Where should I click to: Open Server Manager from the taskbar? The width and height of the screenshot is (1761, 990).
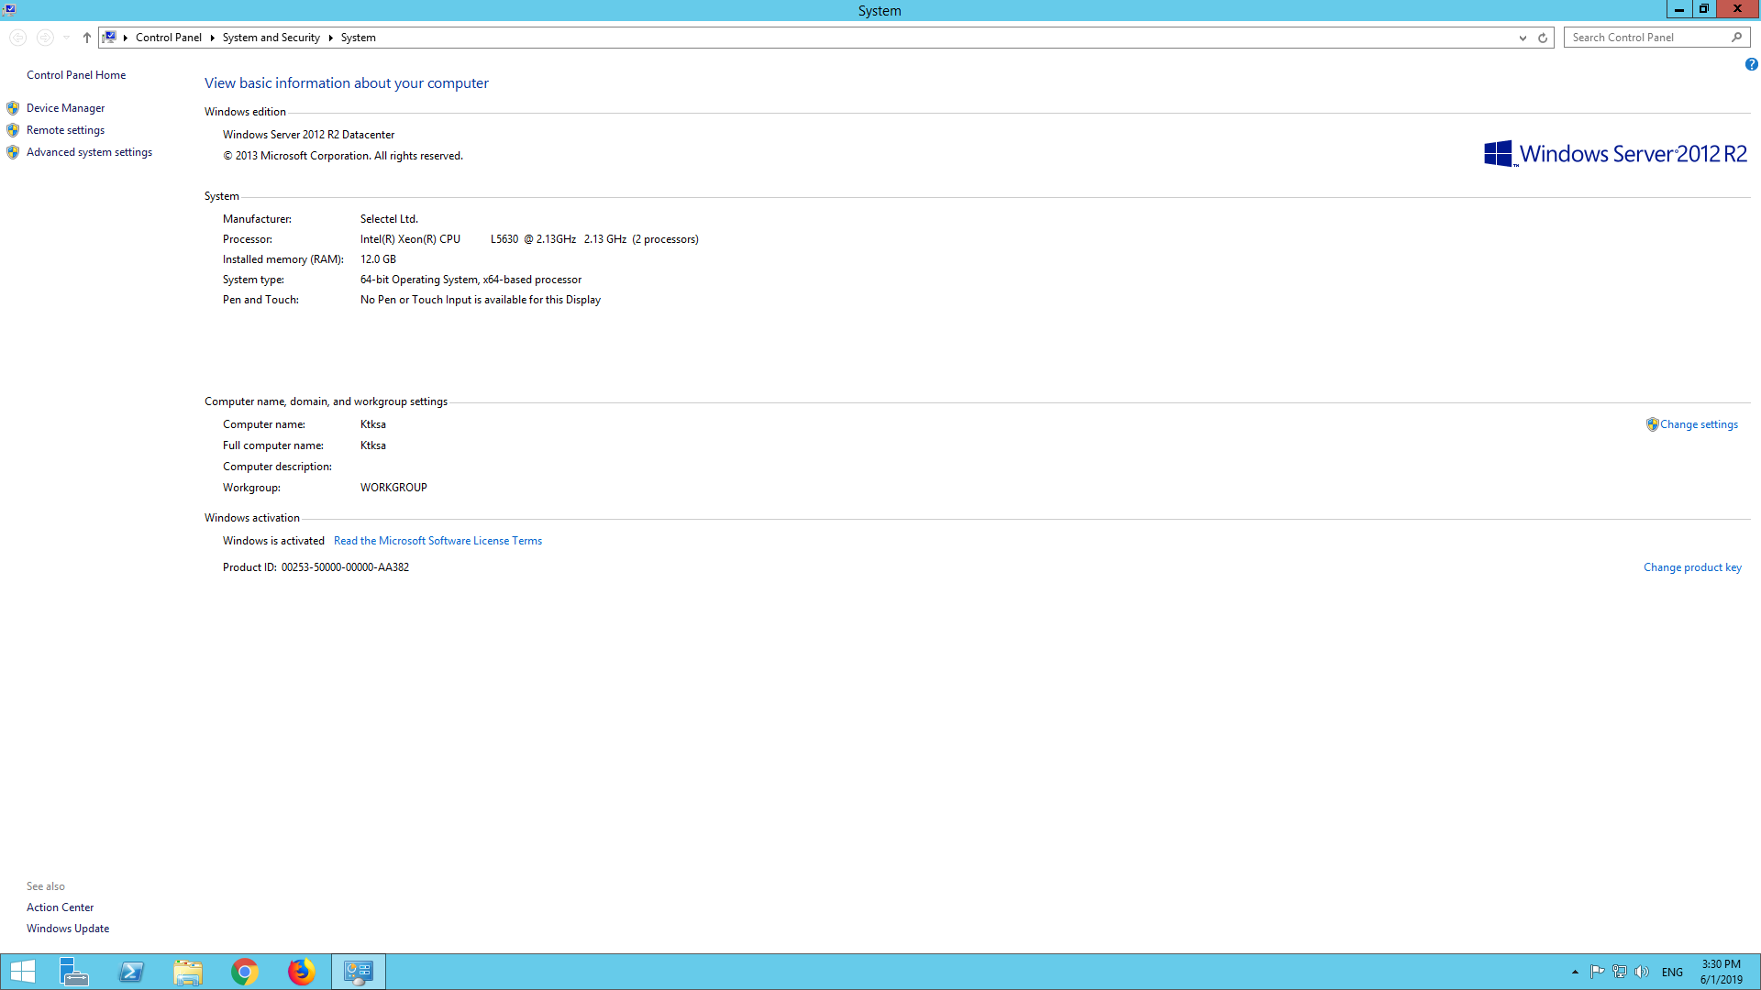tap(74, 972)
